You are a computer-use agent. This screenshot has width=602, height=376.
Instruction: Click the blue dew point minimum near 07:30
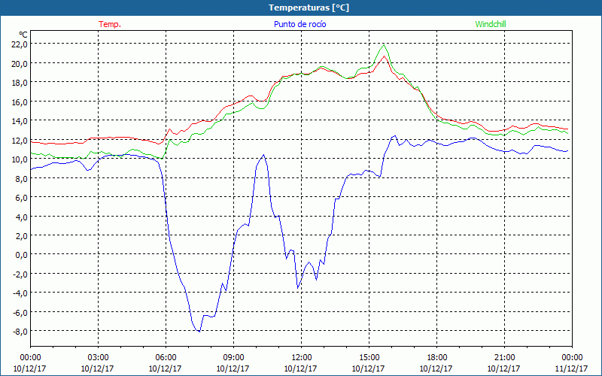199,331
